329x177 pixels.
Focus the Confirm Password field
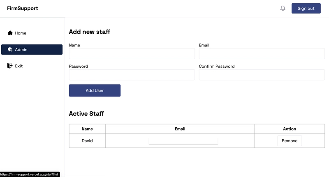click(x=262, y=75)
